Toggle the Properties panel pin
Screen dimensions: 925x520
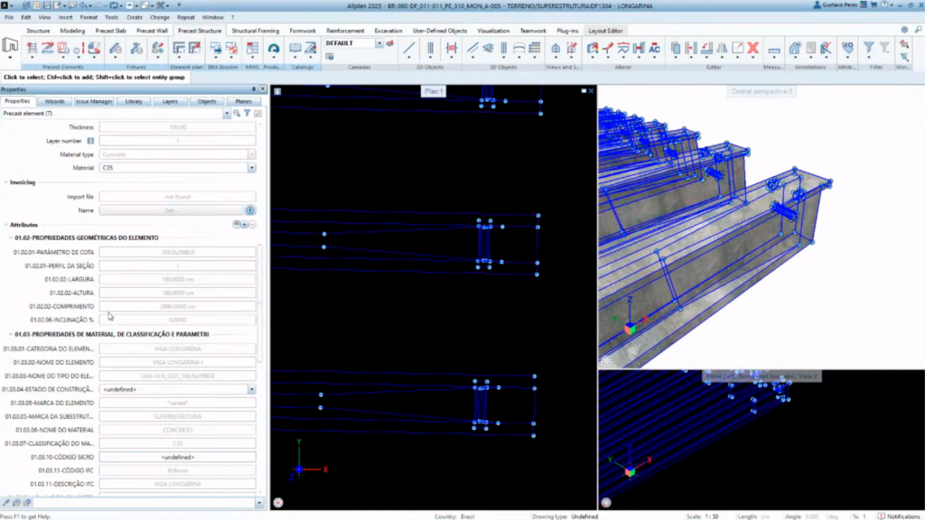point(254,89)
